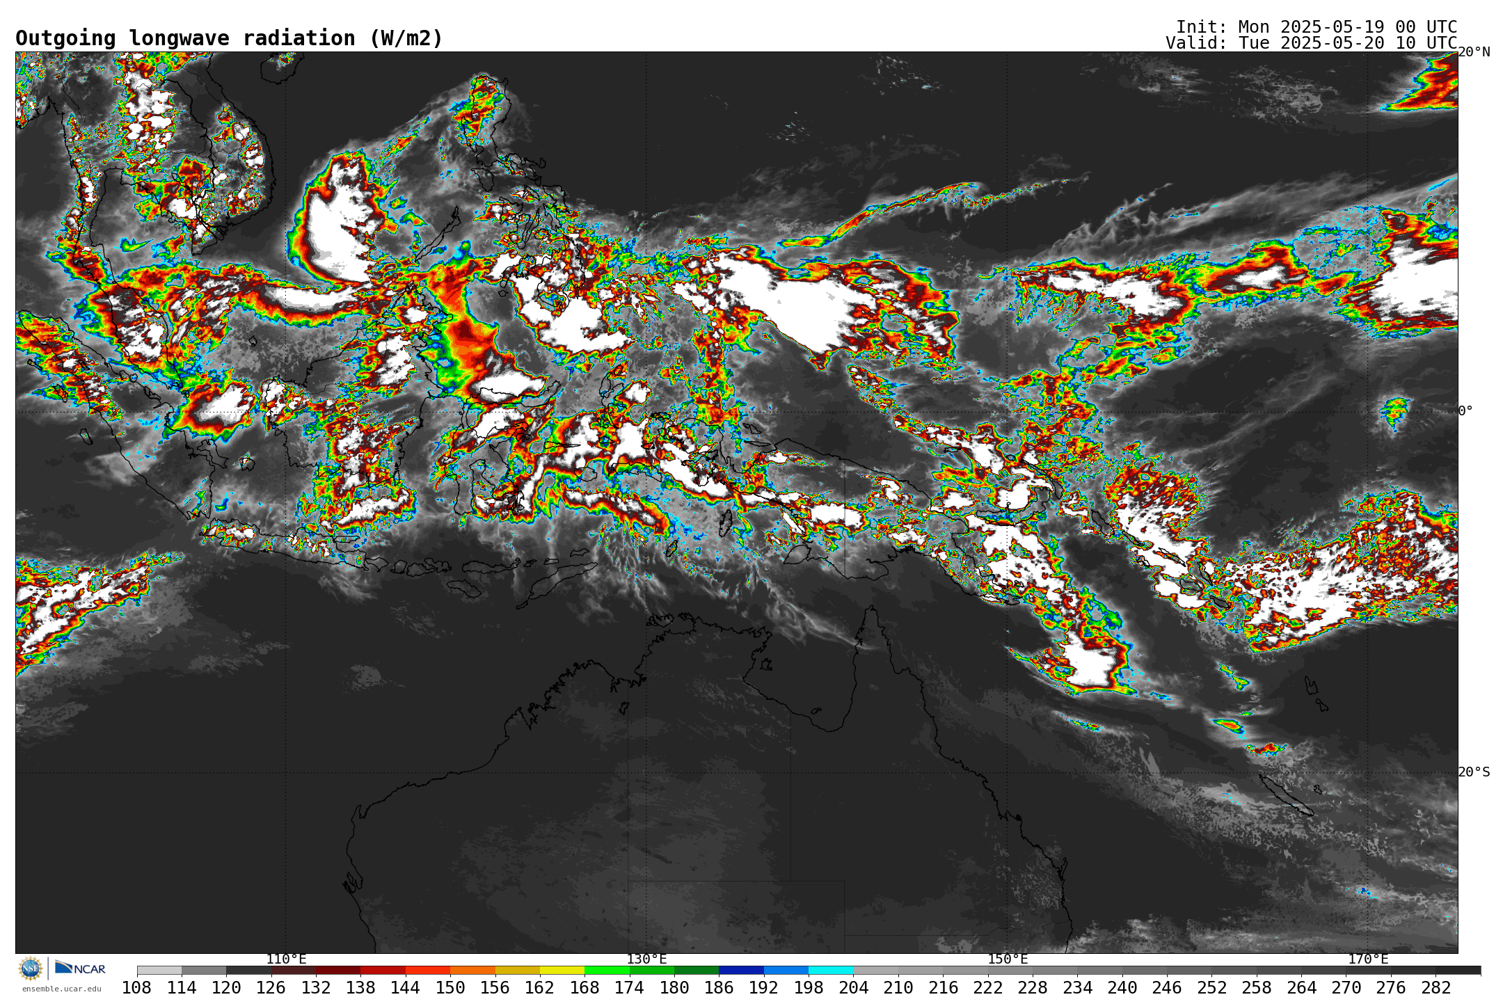Click the 234 colorbar value
1503x997 pixels.
point(1077,988)
